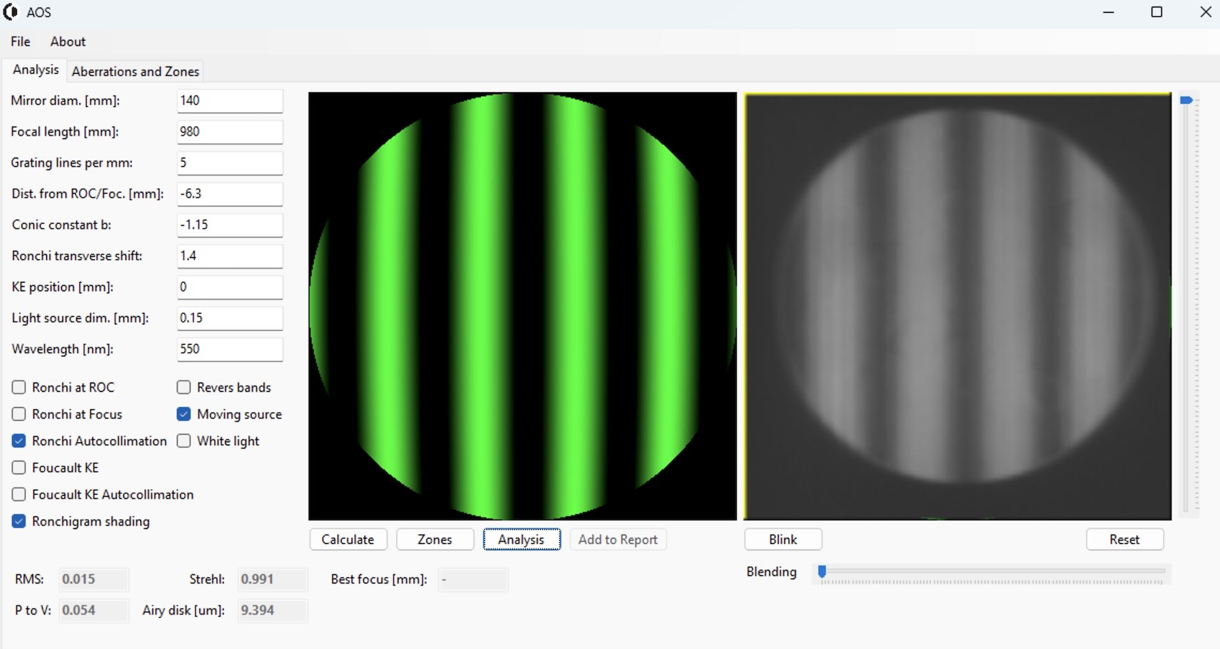1220x649 pixels.
Task: Maximize the AOS window
Action: pyautogui.click(x=1157, y=12)
